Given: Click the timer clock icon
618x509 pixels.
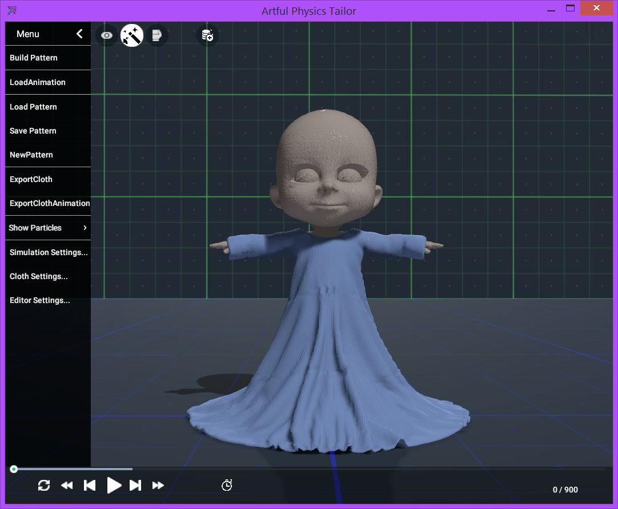Looking at the screenshot, I should pyautogui.click(x=227, y=486).
